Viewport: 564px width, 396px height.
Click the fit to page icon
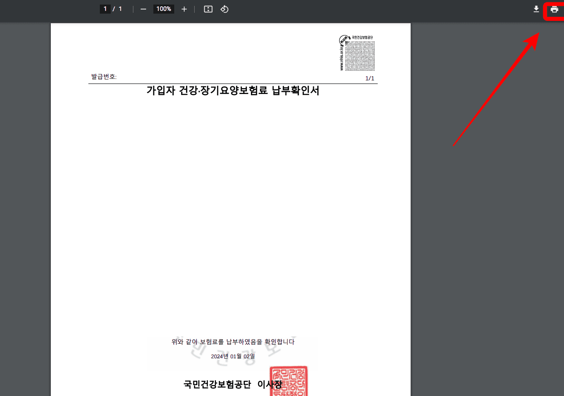click(x=208, y=9)
